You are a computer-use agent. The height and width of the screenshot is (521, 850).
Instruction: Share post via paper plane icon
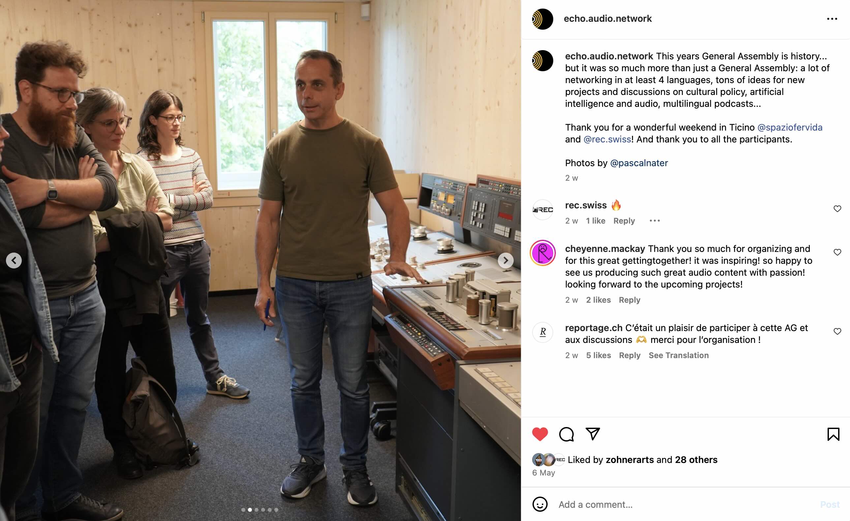tap(592, 434)
